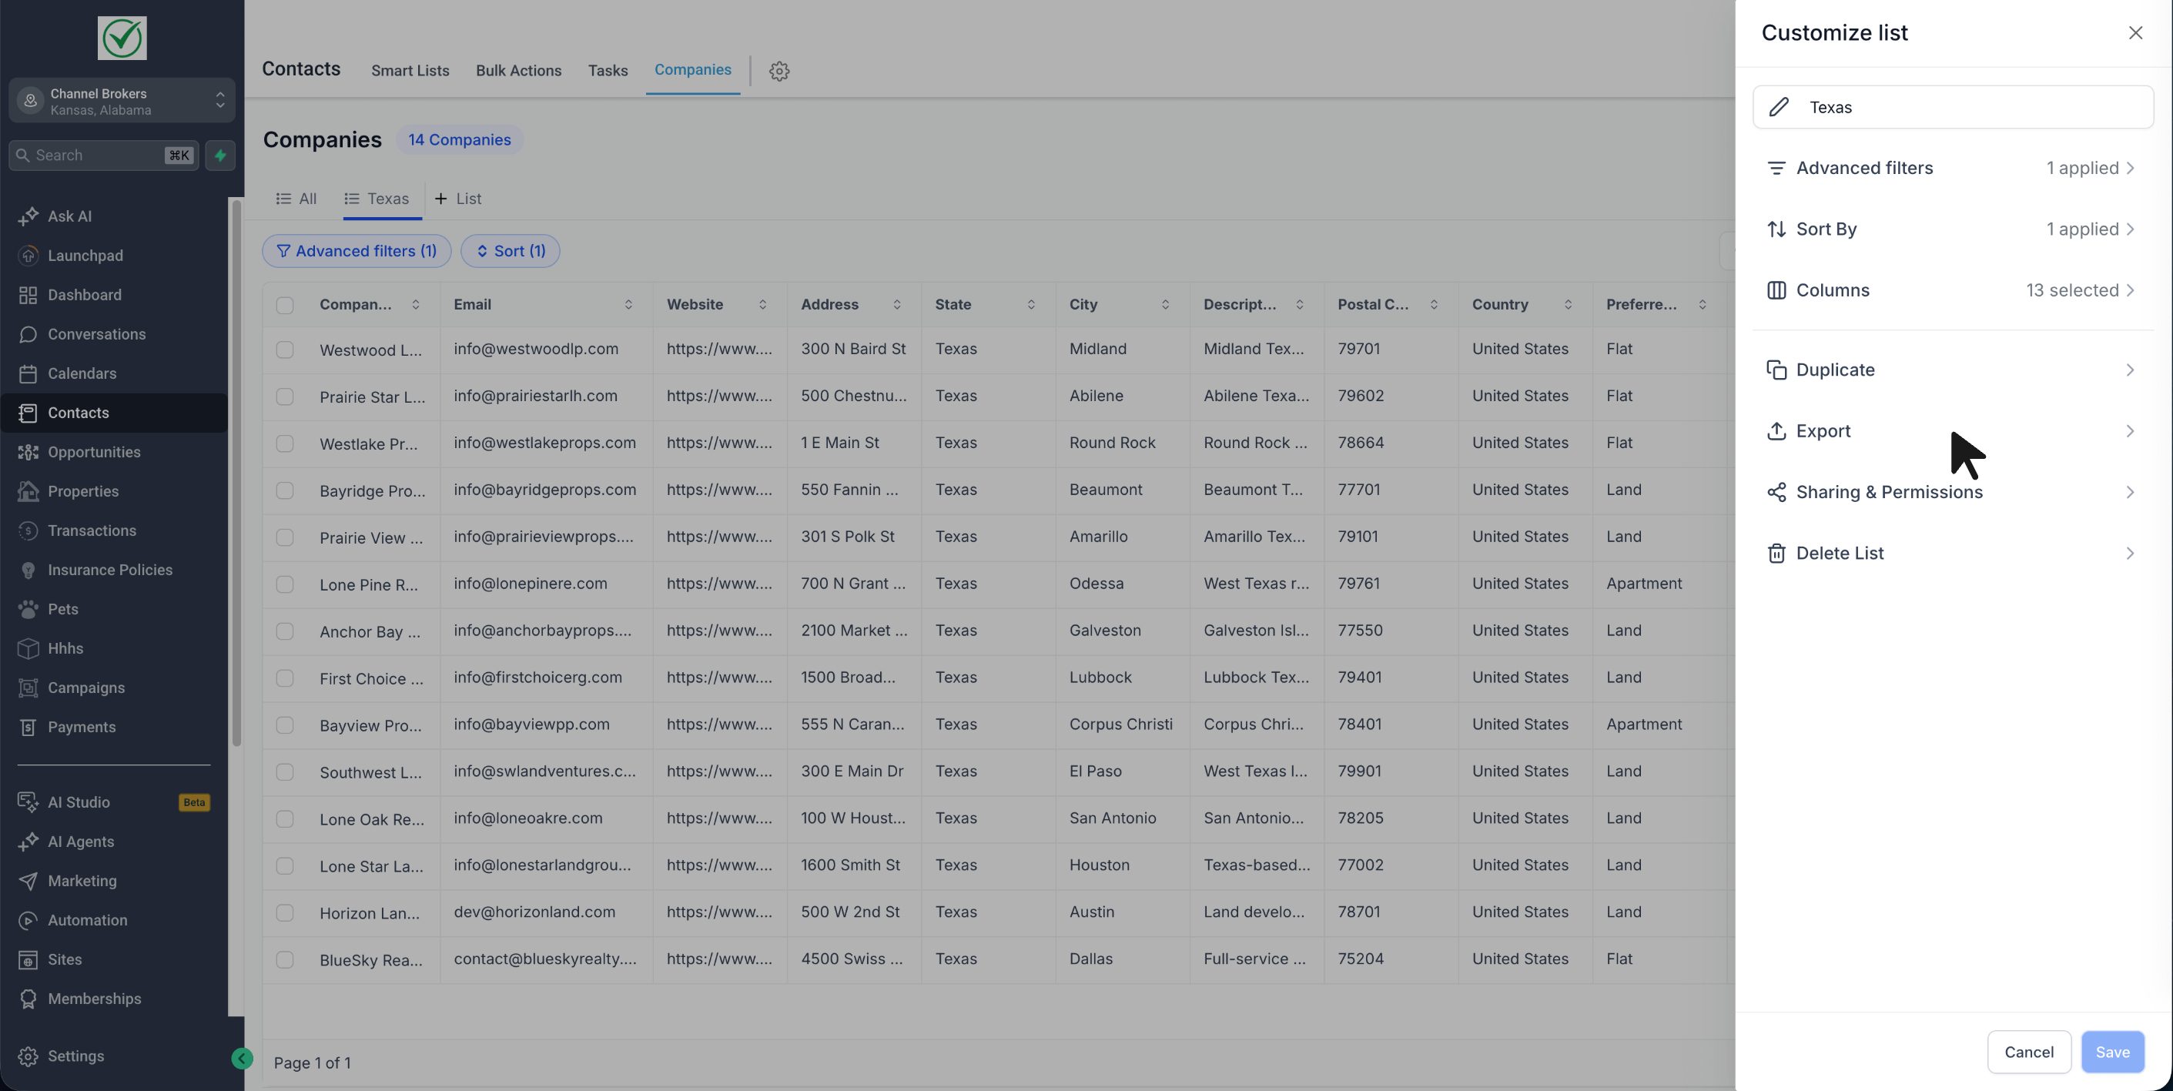Image resolution: width=2173 pixels, height=1091 pixels.
Task: Open the Duplicate list option
Action: (x=1952, y=370)
